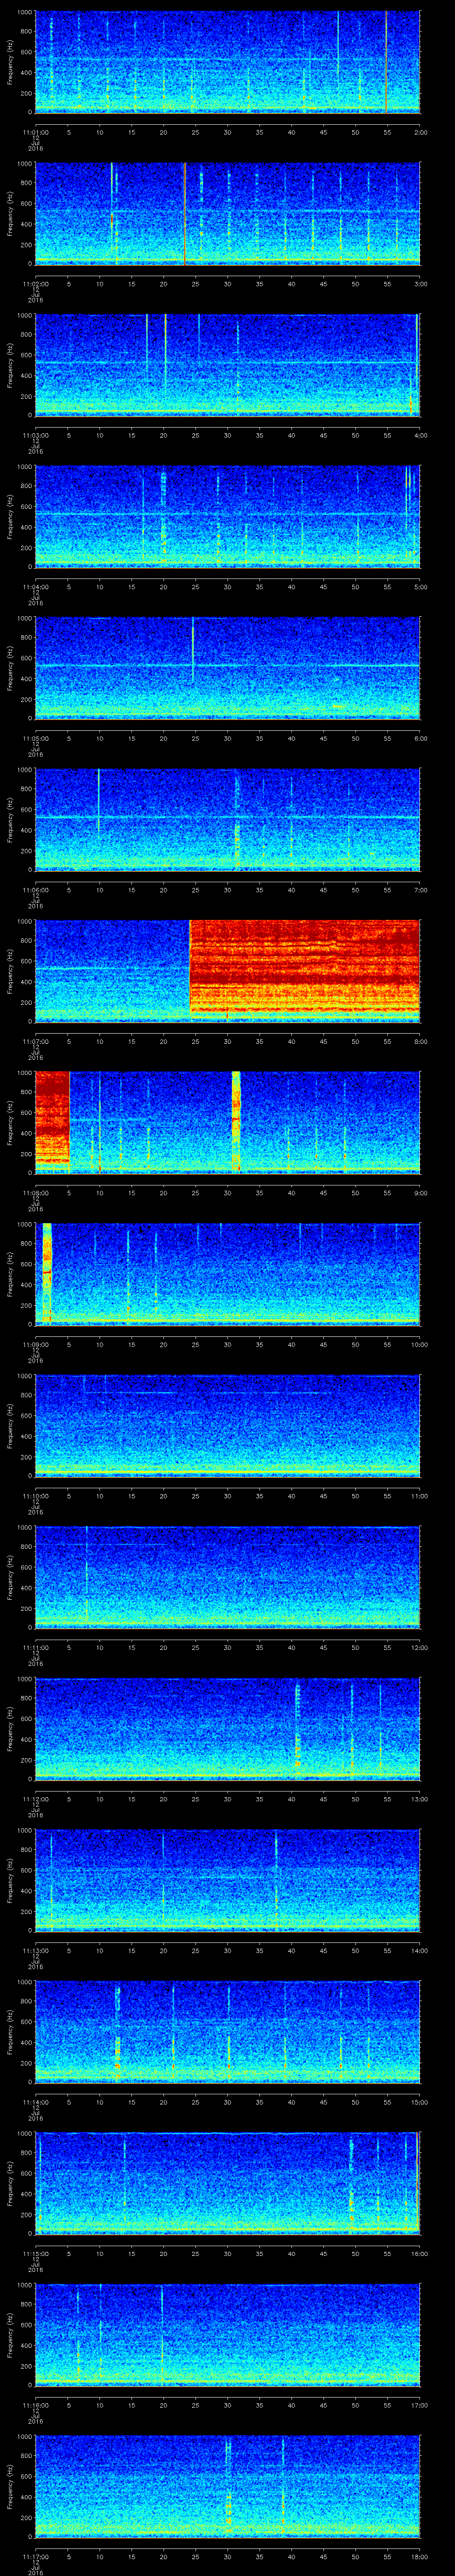Click the 11:02:00 start time label

tap(35, 284)
